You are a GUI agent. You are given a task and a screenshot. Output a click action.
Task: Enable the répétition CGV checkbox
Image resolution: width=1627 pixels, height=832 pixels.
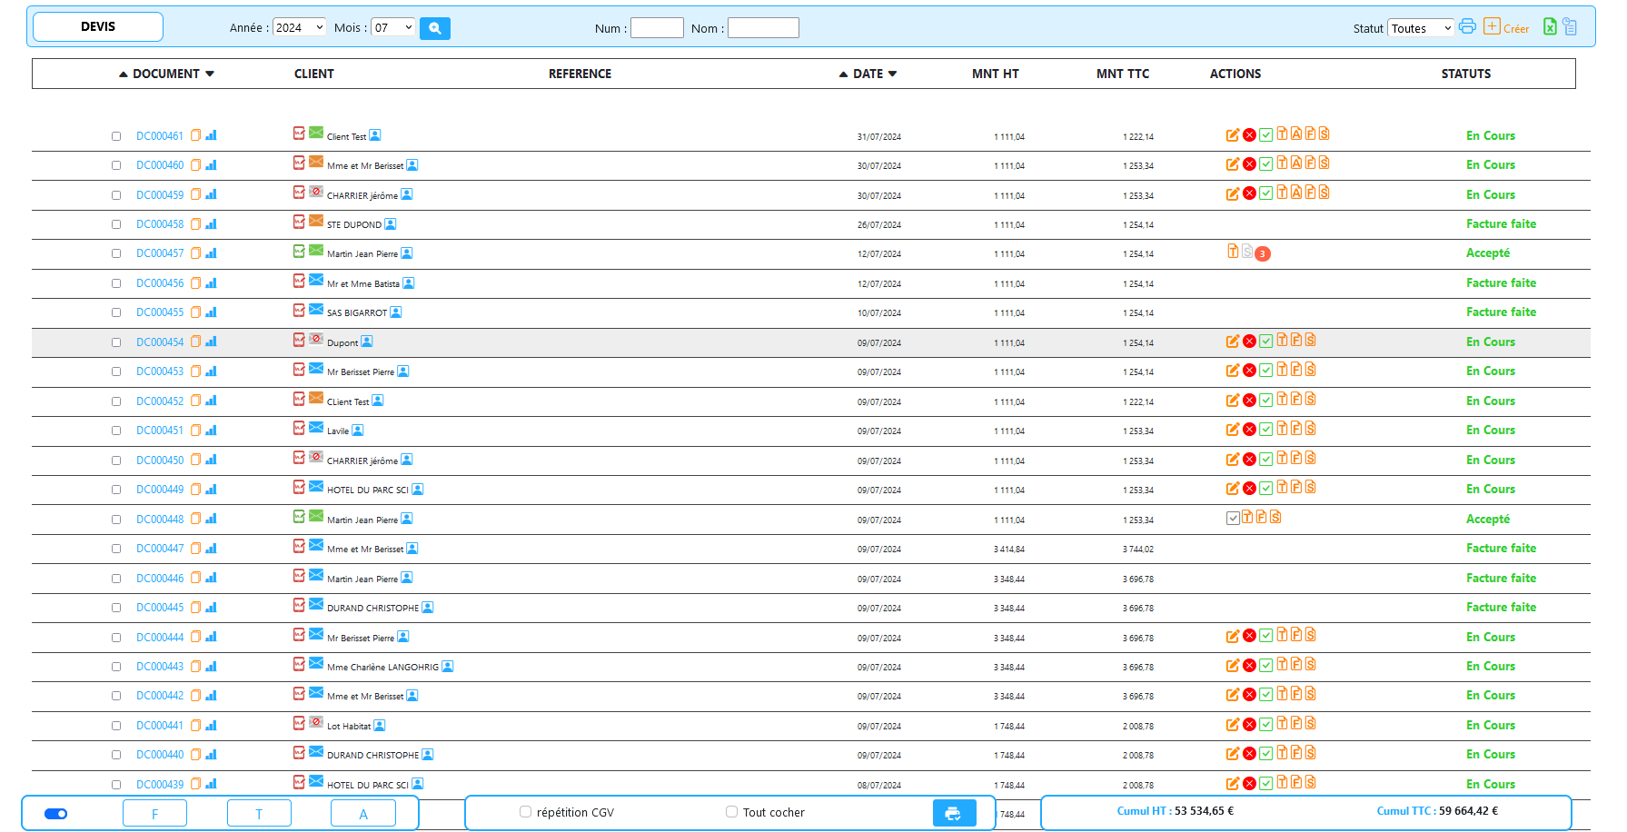tap(525, 812)
